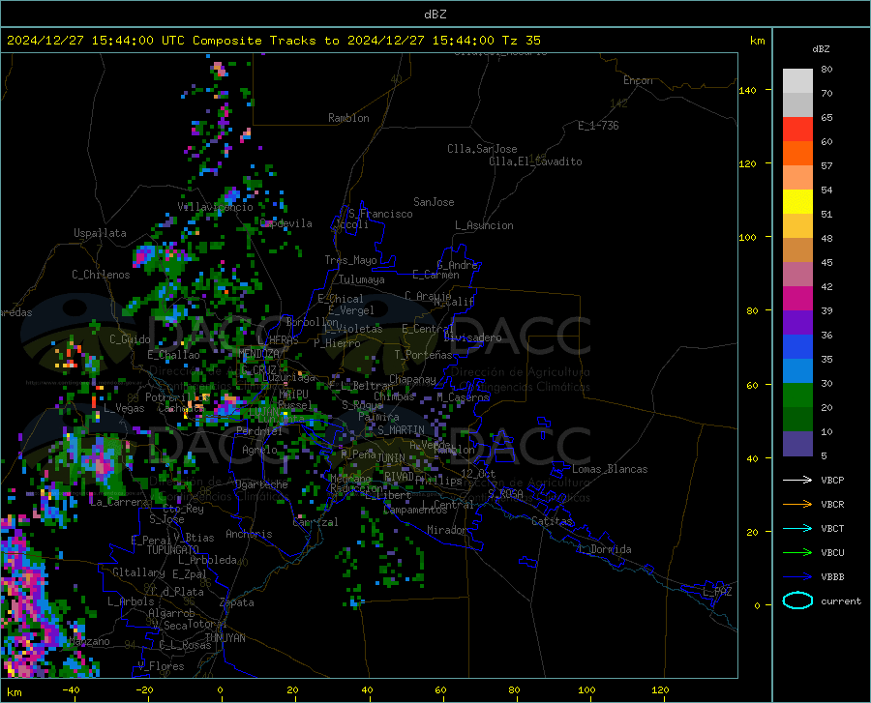Click the E_1-736 map label
The image size is (871, 703).
click(598, 126)
